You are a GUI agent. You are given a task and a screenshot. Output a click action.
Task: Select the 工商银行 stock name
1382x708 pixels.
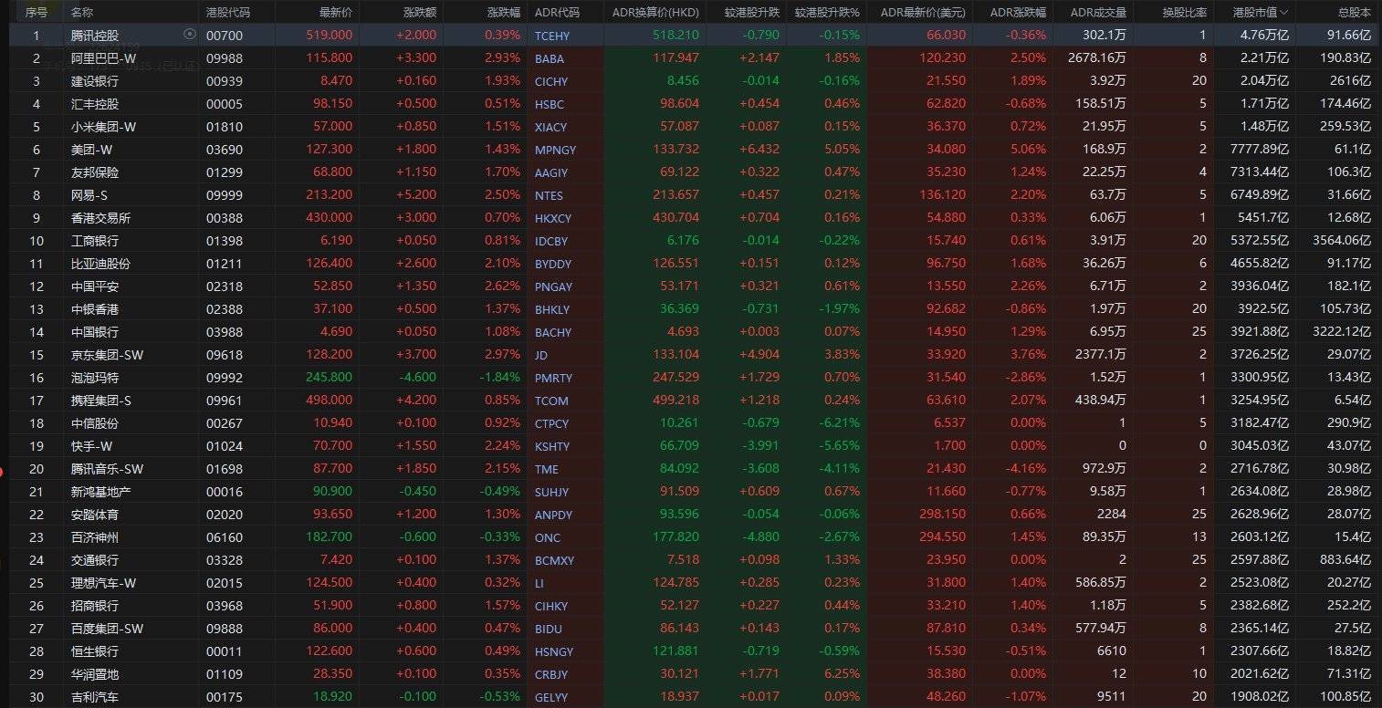[x=94, y=241]
